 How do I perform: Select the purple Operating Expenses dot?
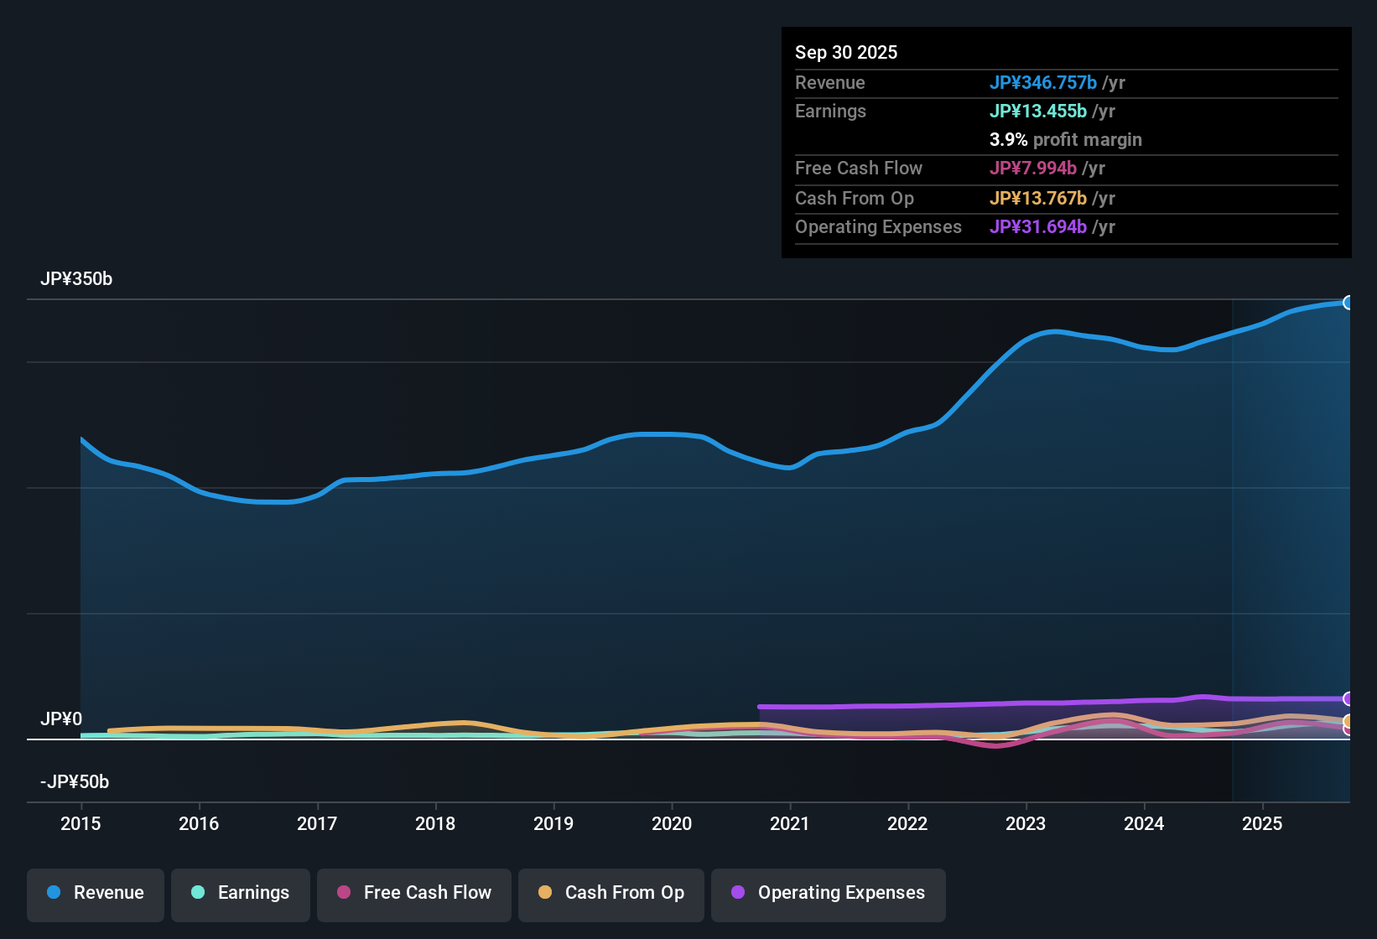pos(738,893)
